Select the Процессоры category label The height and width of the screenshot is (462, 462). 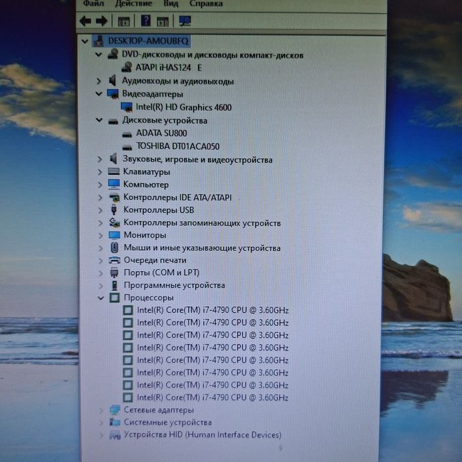coord(148,298)
